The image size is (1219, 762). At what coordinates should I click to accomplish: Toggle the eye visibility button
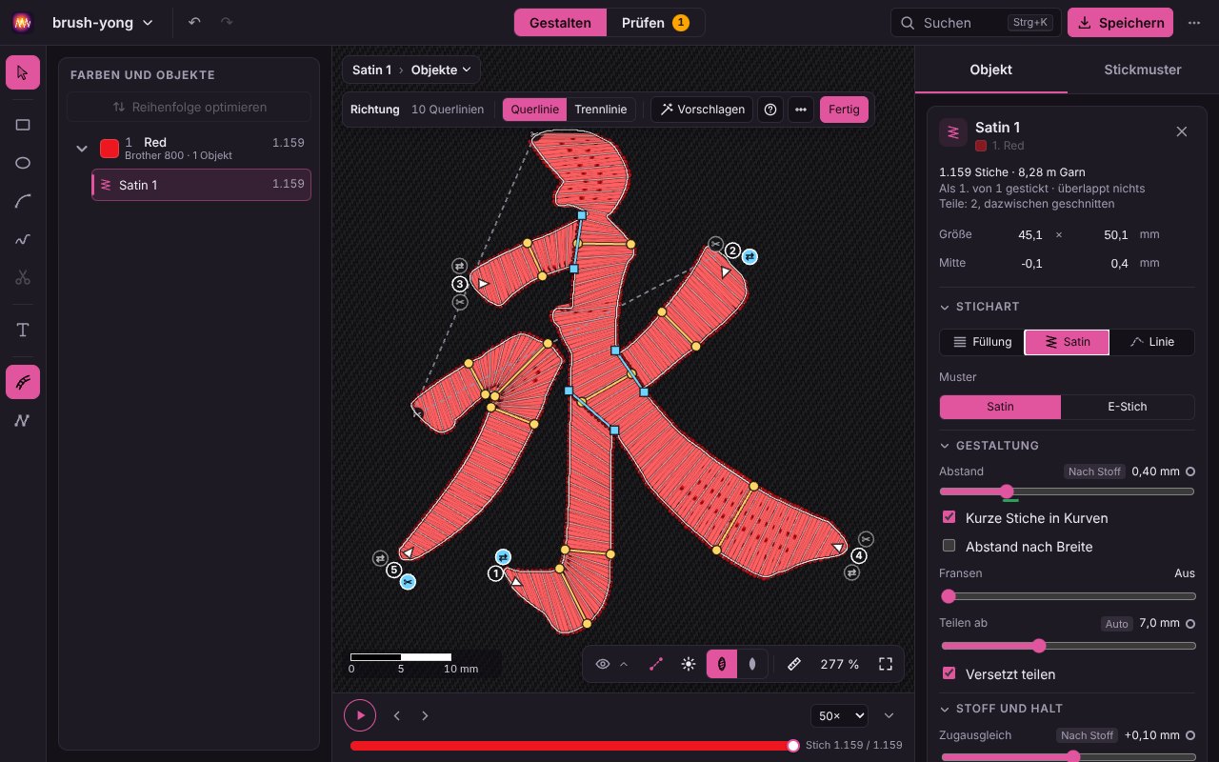[603, 664]
